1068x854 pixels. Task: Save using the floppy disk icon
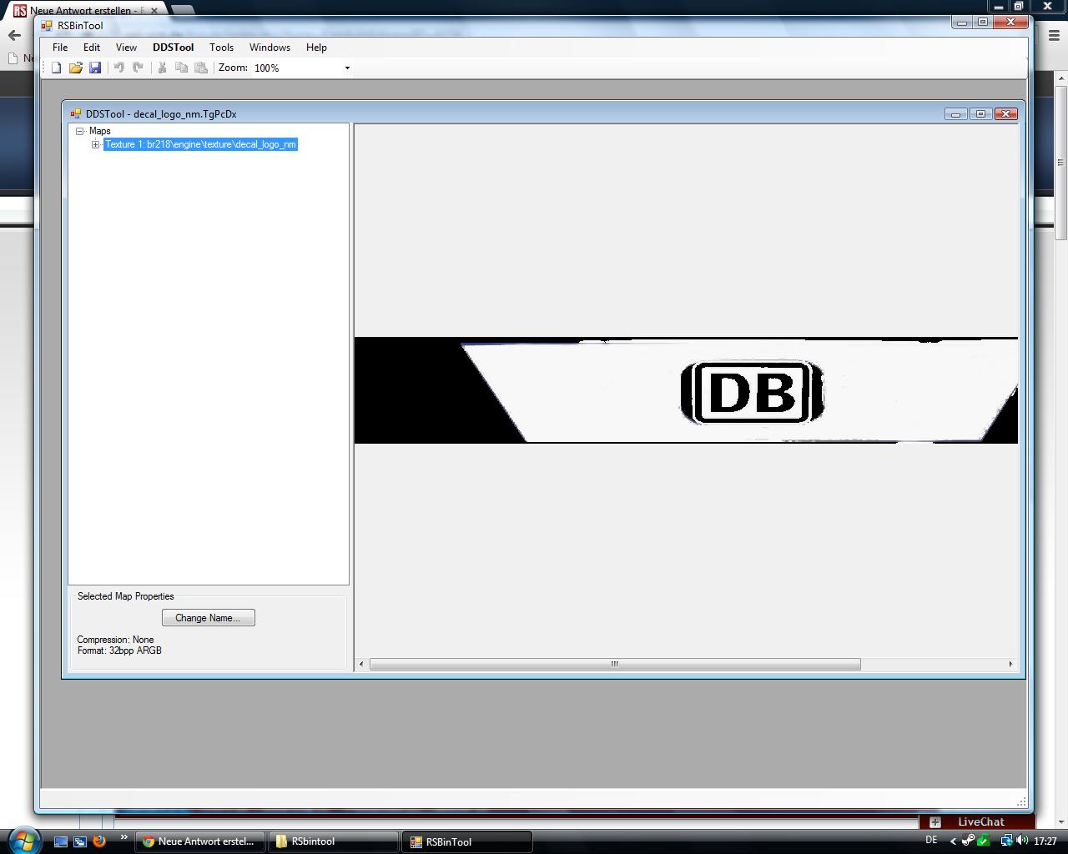95,68
